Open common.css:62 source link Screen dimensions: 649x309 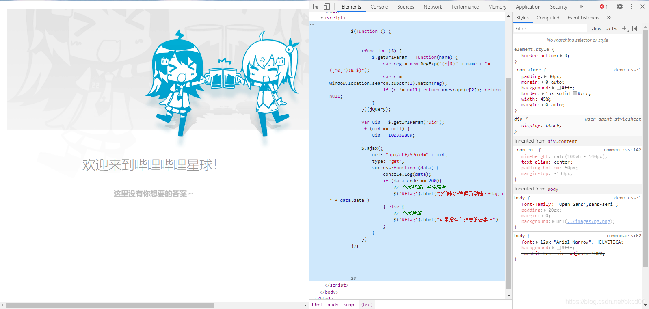coord(624,236)
